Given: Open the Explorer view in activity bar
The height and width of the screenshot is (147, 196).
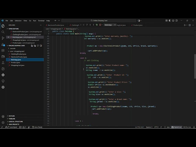Looking at the screenshot, I should [3, 26].
